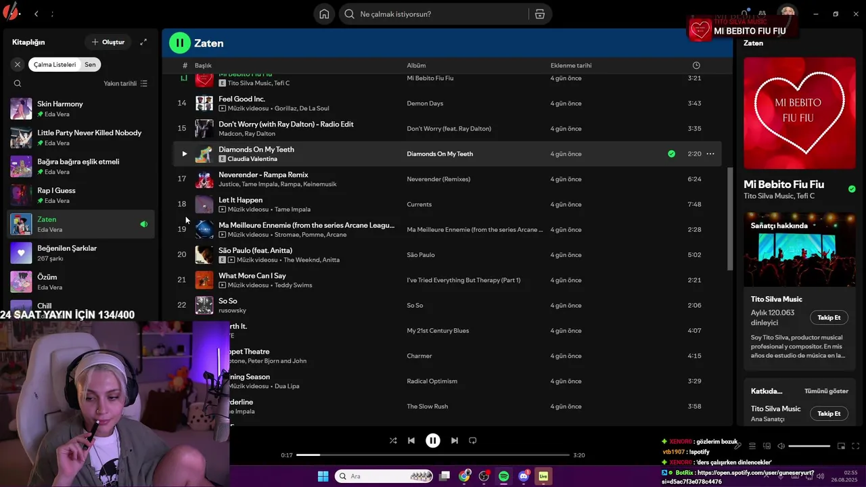
Task: Pause the Zaten playlist with green button
Action: point(180,43)
